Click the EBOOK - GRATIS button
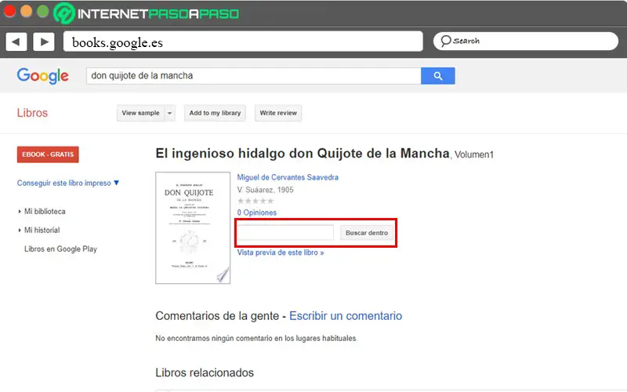Image resolution: width=627 pixels, height=392 pixels. pos(48,154)
